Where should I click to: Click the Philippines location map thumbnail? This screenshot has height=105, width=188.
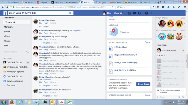pos(113,32)
